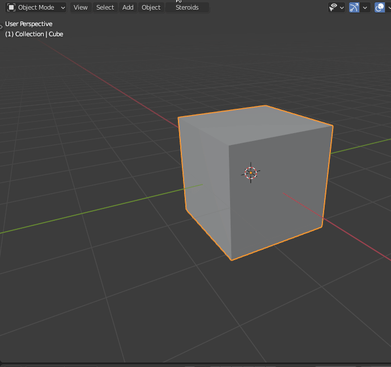The height and width of the screenshot is (367, 391).
Task: Click the object visibility eye icon
Action: 334,7
